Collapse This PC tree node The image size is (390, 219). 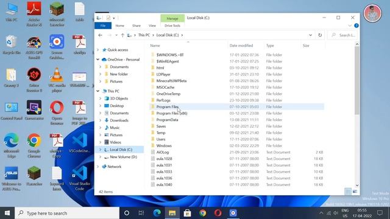coord(98,91)
